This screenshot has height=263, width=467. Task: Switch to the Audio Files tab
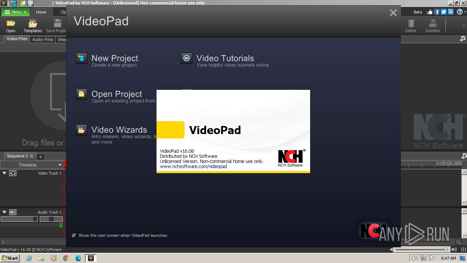tap(43, 39)
